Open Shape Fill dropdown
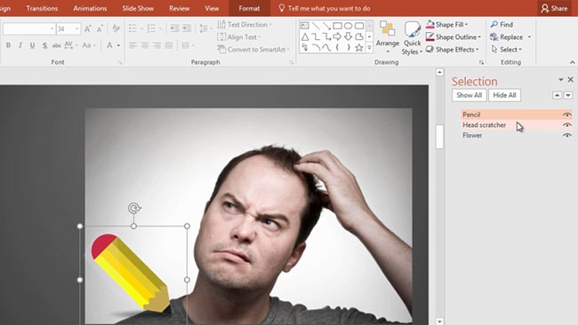This screenshot has width=578, height=325. (x=446, y=24)
